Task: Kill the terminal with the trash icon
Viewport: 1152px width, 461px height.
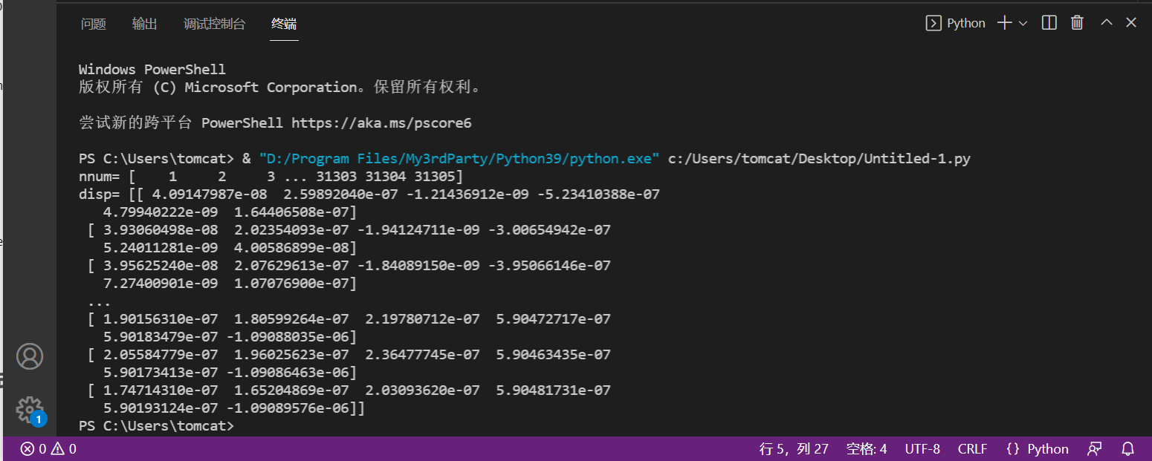Action: coord(1077,22)
